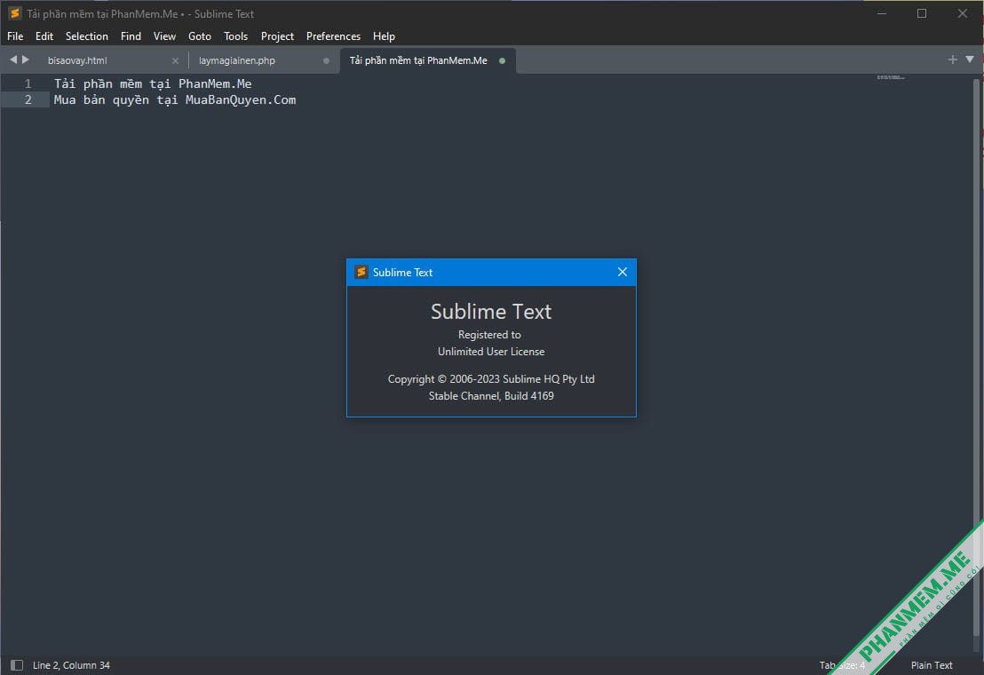
Task: Click green unsaved dot on active tab
Action: click(x=502, y=61)
